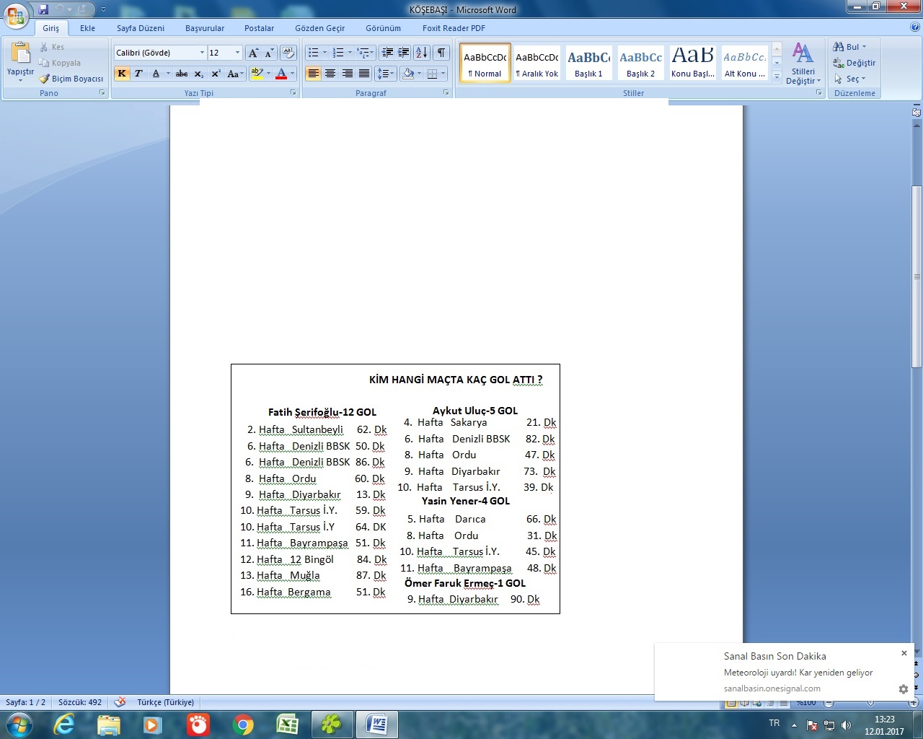This screenshot has height=739, width=923.
Task: Select the Başlık 1 heading style
Action: [588, 63]
